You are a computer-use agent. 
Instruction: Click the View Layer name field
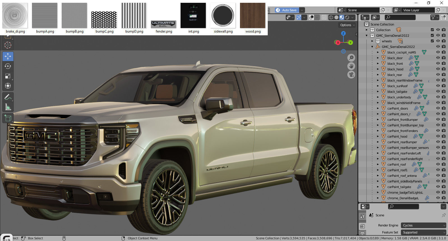(418, 10)
